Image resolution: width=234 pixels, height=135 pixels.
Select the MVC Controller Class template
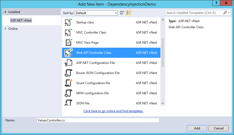(111, 32)
